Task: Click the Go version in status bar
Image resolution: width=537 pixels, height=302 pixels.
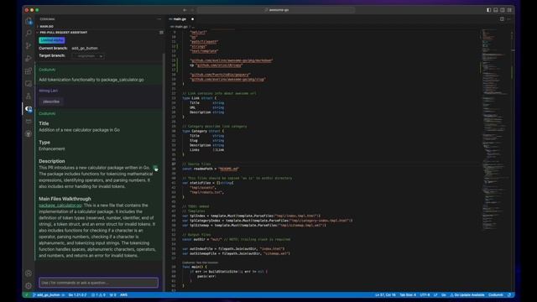Action: coord(77,294)
